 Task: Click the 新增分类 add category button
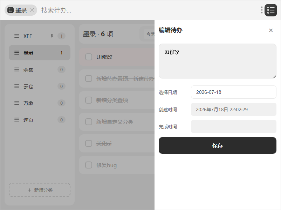40,190
